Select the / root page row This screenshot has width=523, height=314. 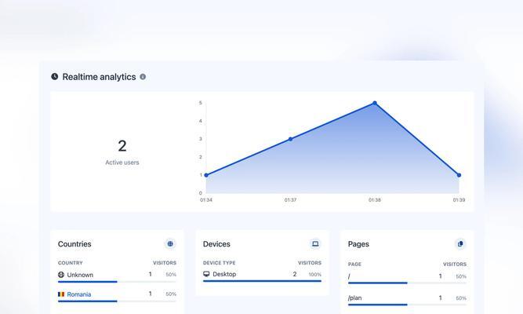(x=407, y=278)
